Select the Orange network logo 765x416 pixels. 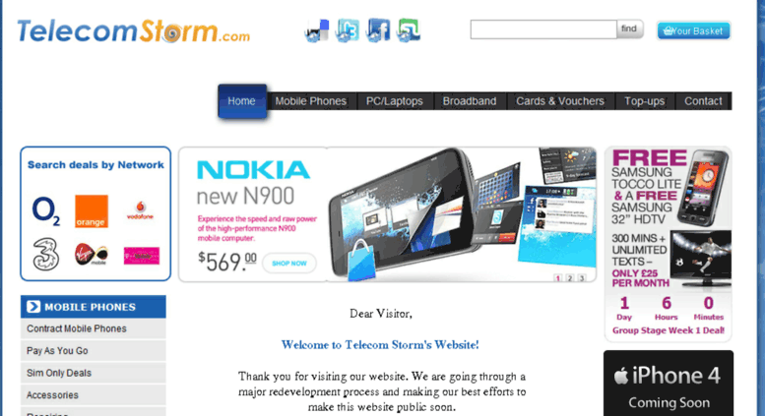[x=92, y=211]
